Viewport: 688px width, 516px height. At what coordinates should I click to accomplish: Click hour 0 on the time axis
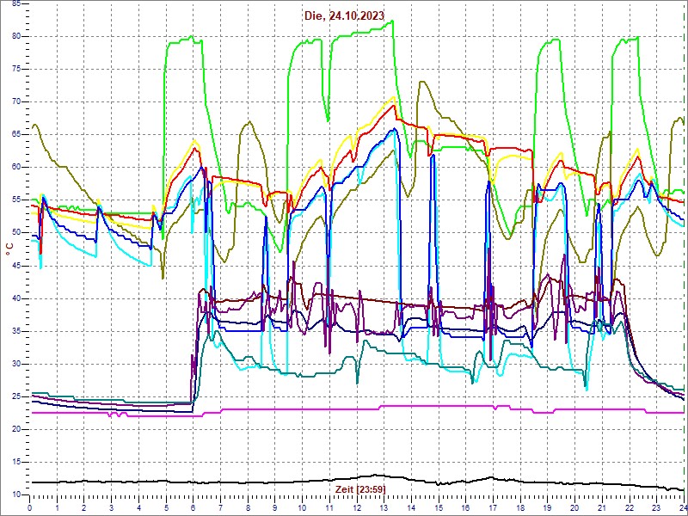(x=30, y=507)
